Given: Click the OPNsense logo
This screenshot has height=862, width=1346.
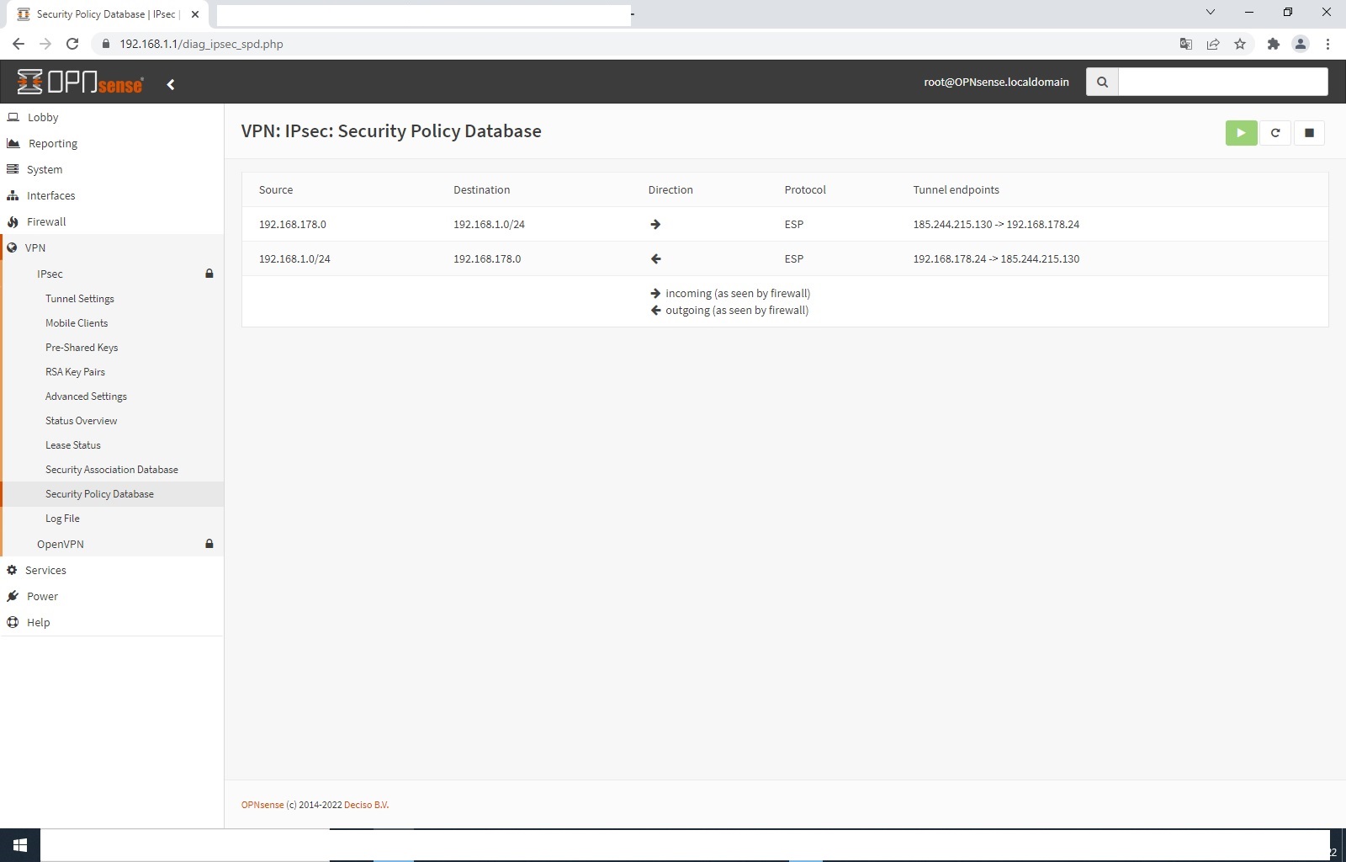Looking at the screenshot, I should (81, 82).
